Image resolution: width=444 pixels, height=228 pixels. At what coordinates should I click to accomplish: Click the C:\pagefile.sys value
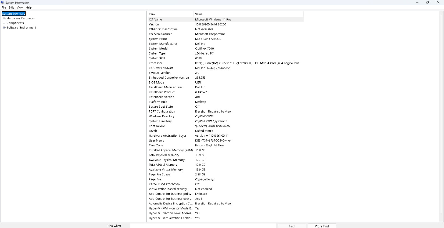(x=205, y=179)
